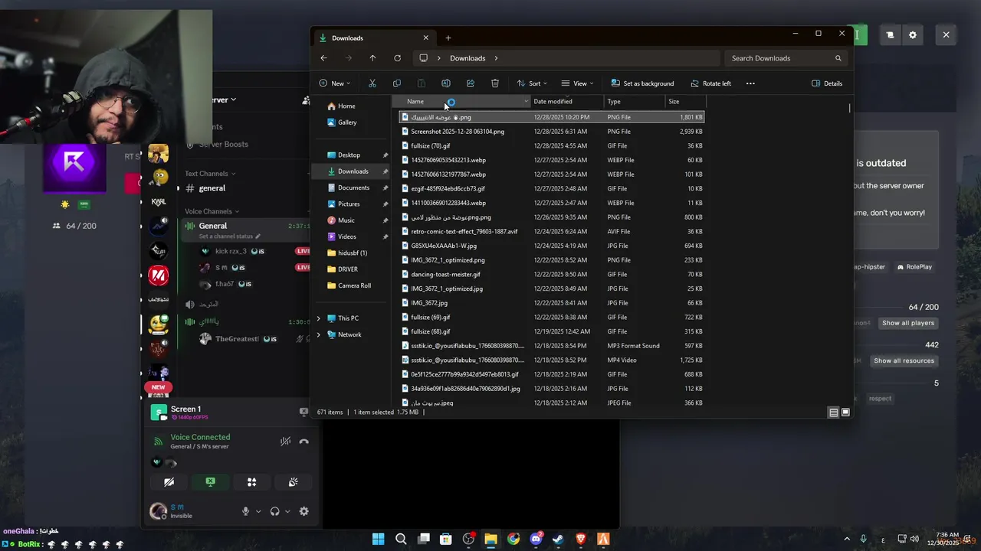This screenshot has width=981, height=551.
Task: Deafen with the Discord headphones icon
Action: (275, 511)
